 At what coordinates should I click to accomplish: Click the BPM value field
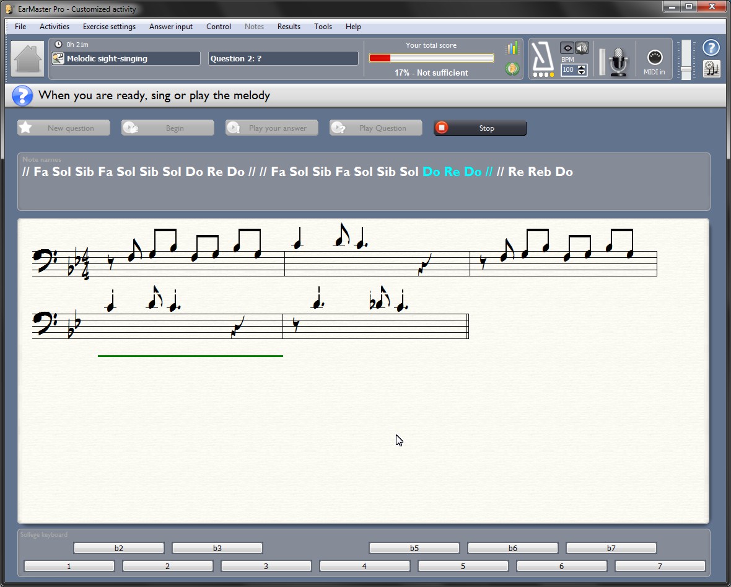[569, 70]
